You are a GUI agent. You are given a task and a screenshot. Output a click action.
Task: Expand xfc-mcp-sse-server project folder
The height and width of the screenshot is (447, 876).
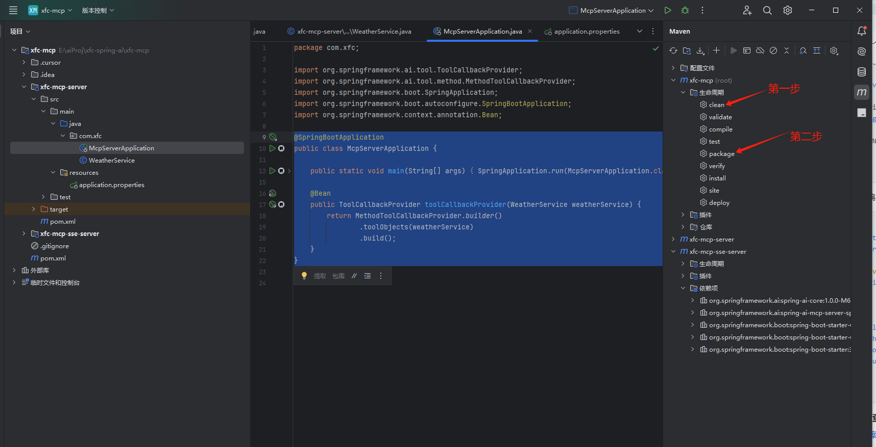(24, 233)
